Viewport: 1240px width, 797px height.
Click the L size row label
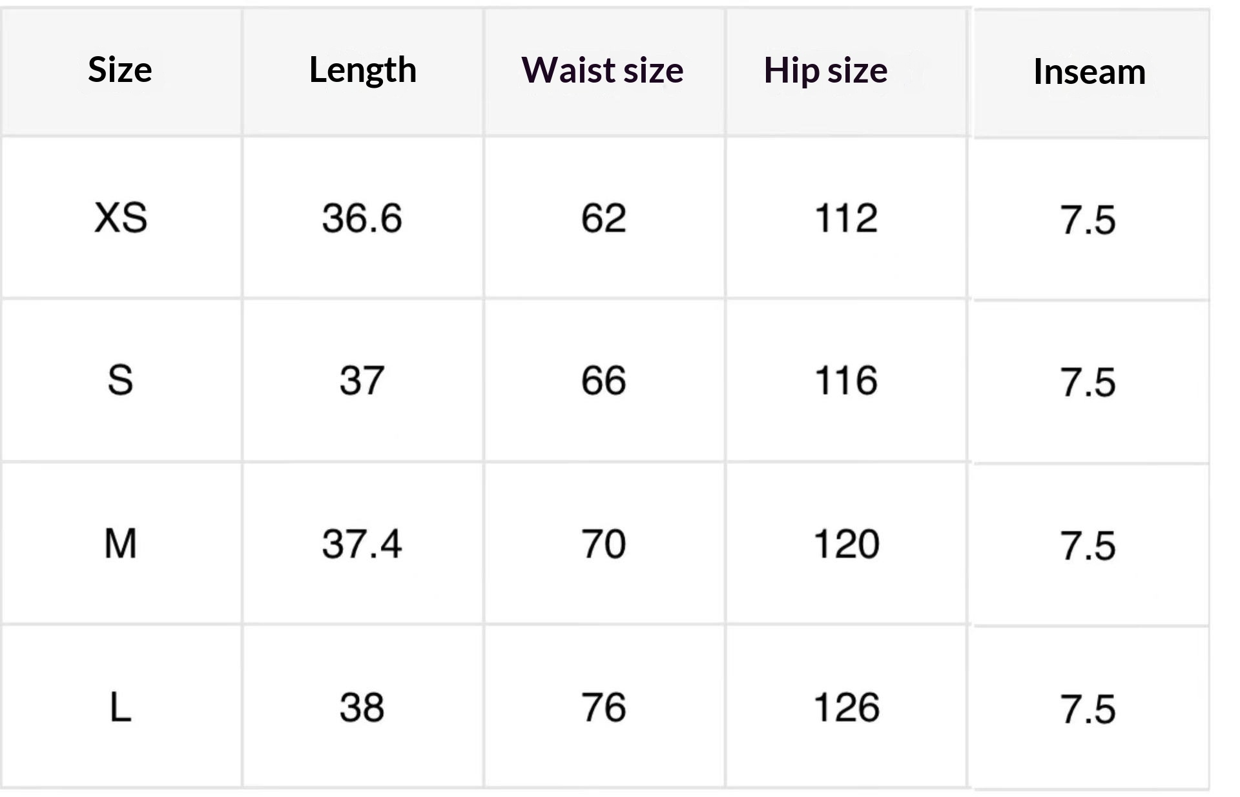tap(121, 707)
